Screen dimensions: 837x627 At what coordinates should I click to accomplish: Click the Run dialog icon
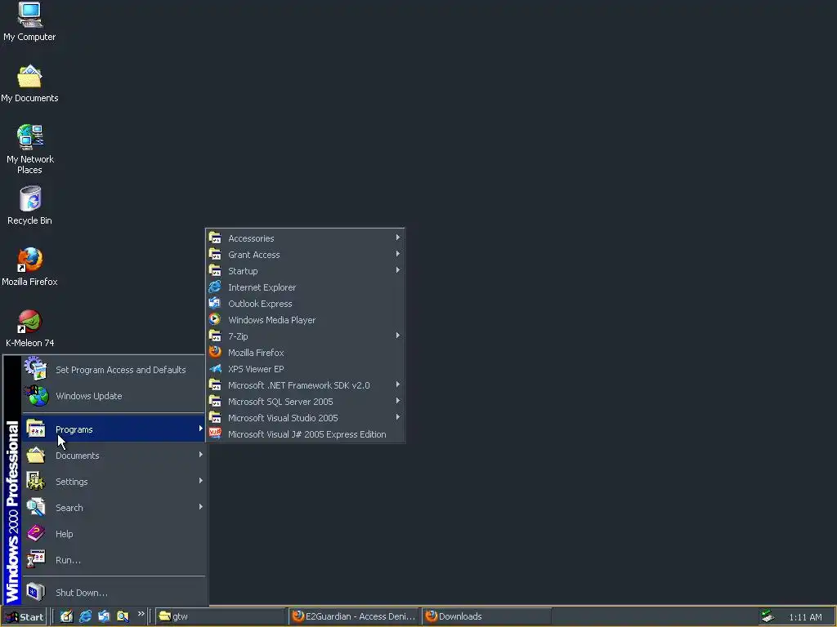36,559
